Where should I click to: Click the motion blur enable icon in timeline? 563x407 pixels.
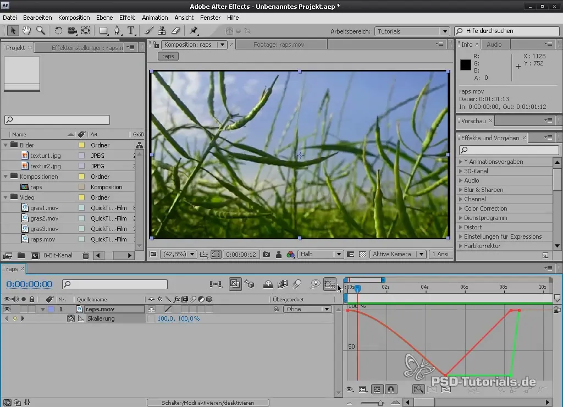coord(297,284)
